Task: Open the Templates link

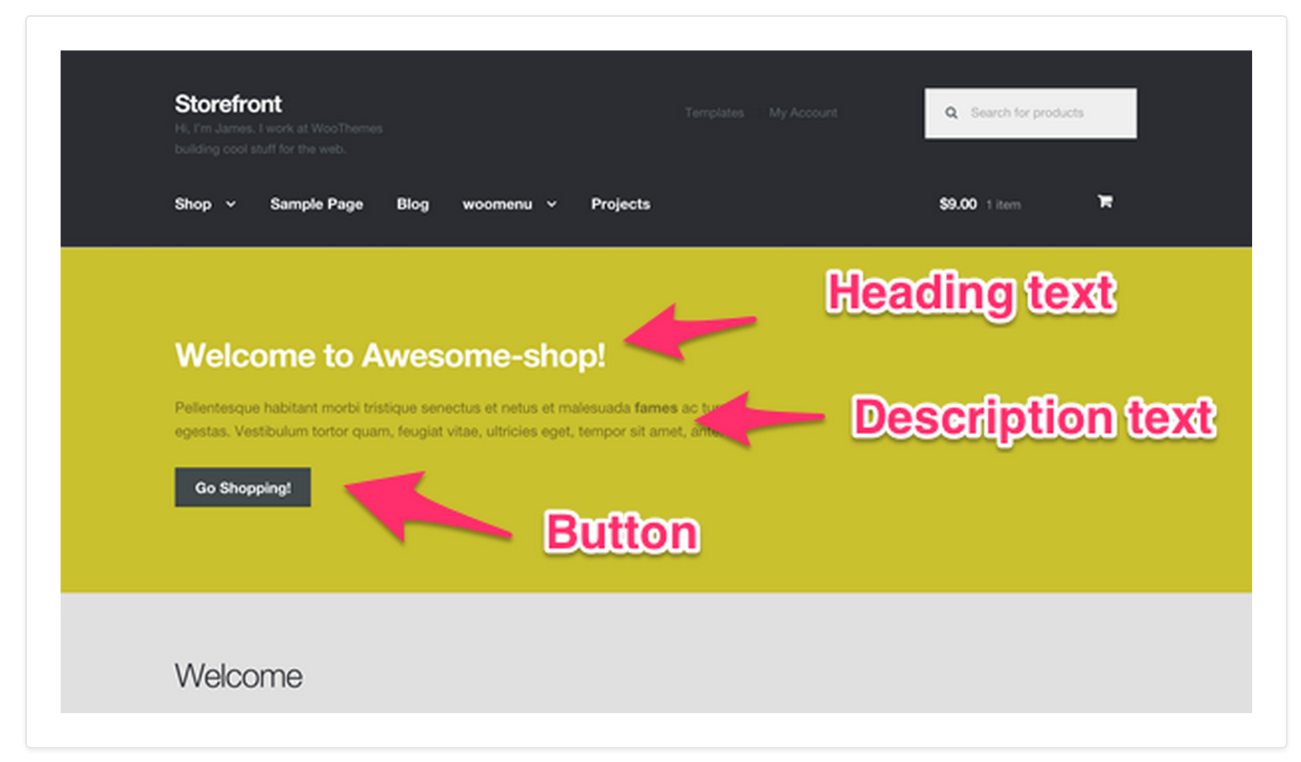Action: click(714, 112)
